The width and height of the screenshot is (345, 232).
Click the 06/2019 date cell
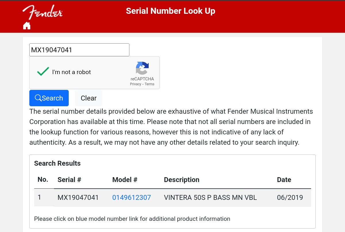[290, 198]
